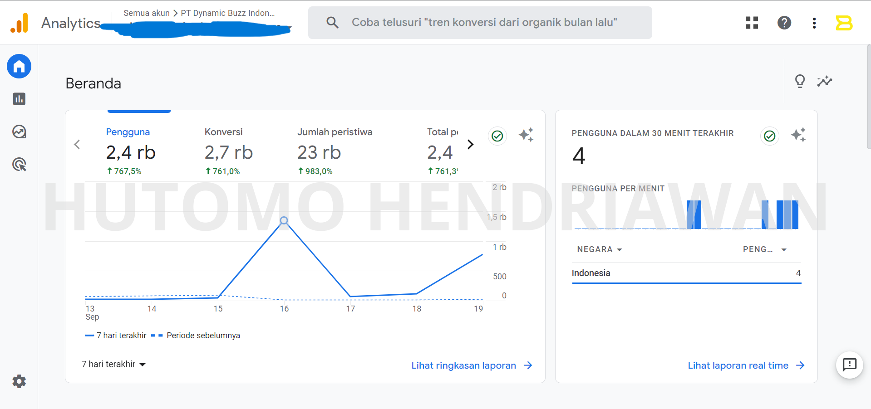Open the 7 hari terakhir date range dropdown
Viewport: 871px width, 409px height.
(113, 364)
